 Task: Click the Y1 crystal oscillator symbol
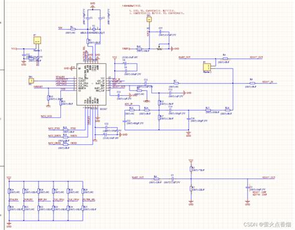point(94,29)
